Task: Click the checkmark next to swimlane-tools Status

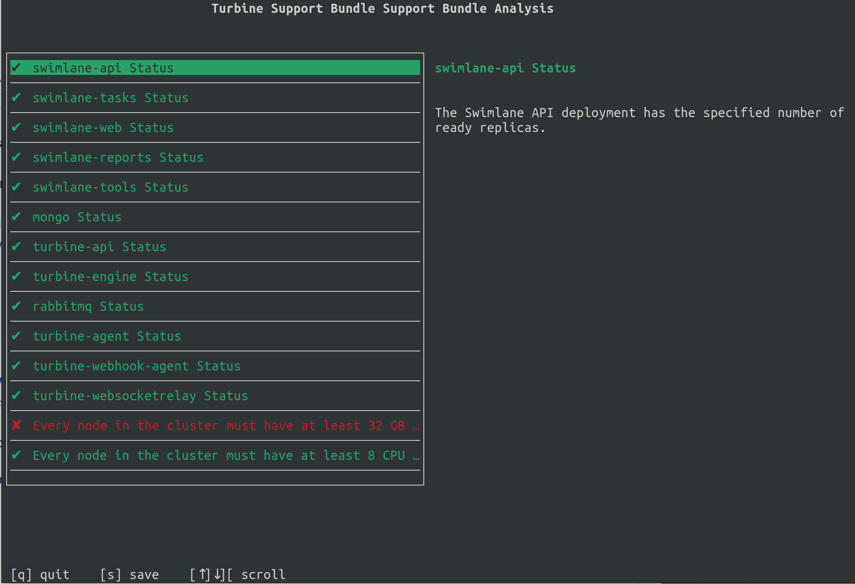Action: (16, 187)
